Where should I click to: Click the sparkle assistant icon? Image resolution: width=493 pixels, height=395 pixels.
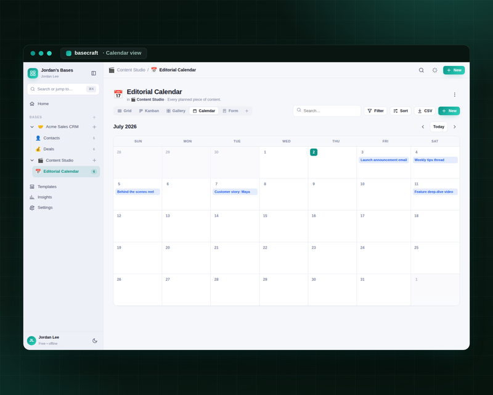434,70
